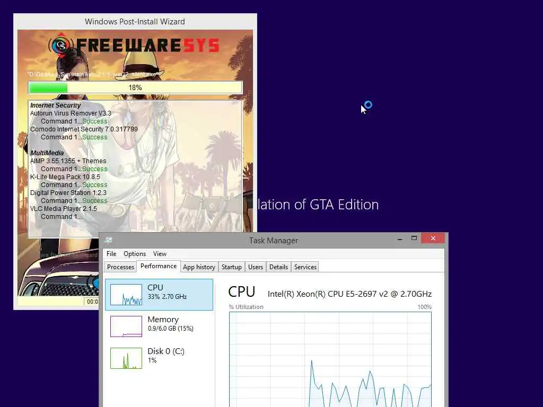Maximize the Task Manager window

pos(414,238)
